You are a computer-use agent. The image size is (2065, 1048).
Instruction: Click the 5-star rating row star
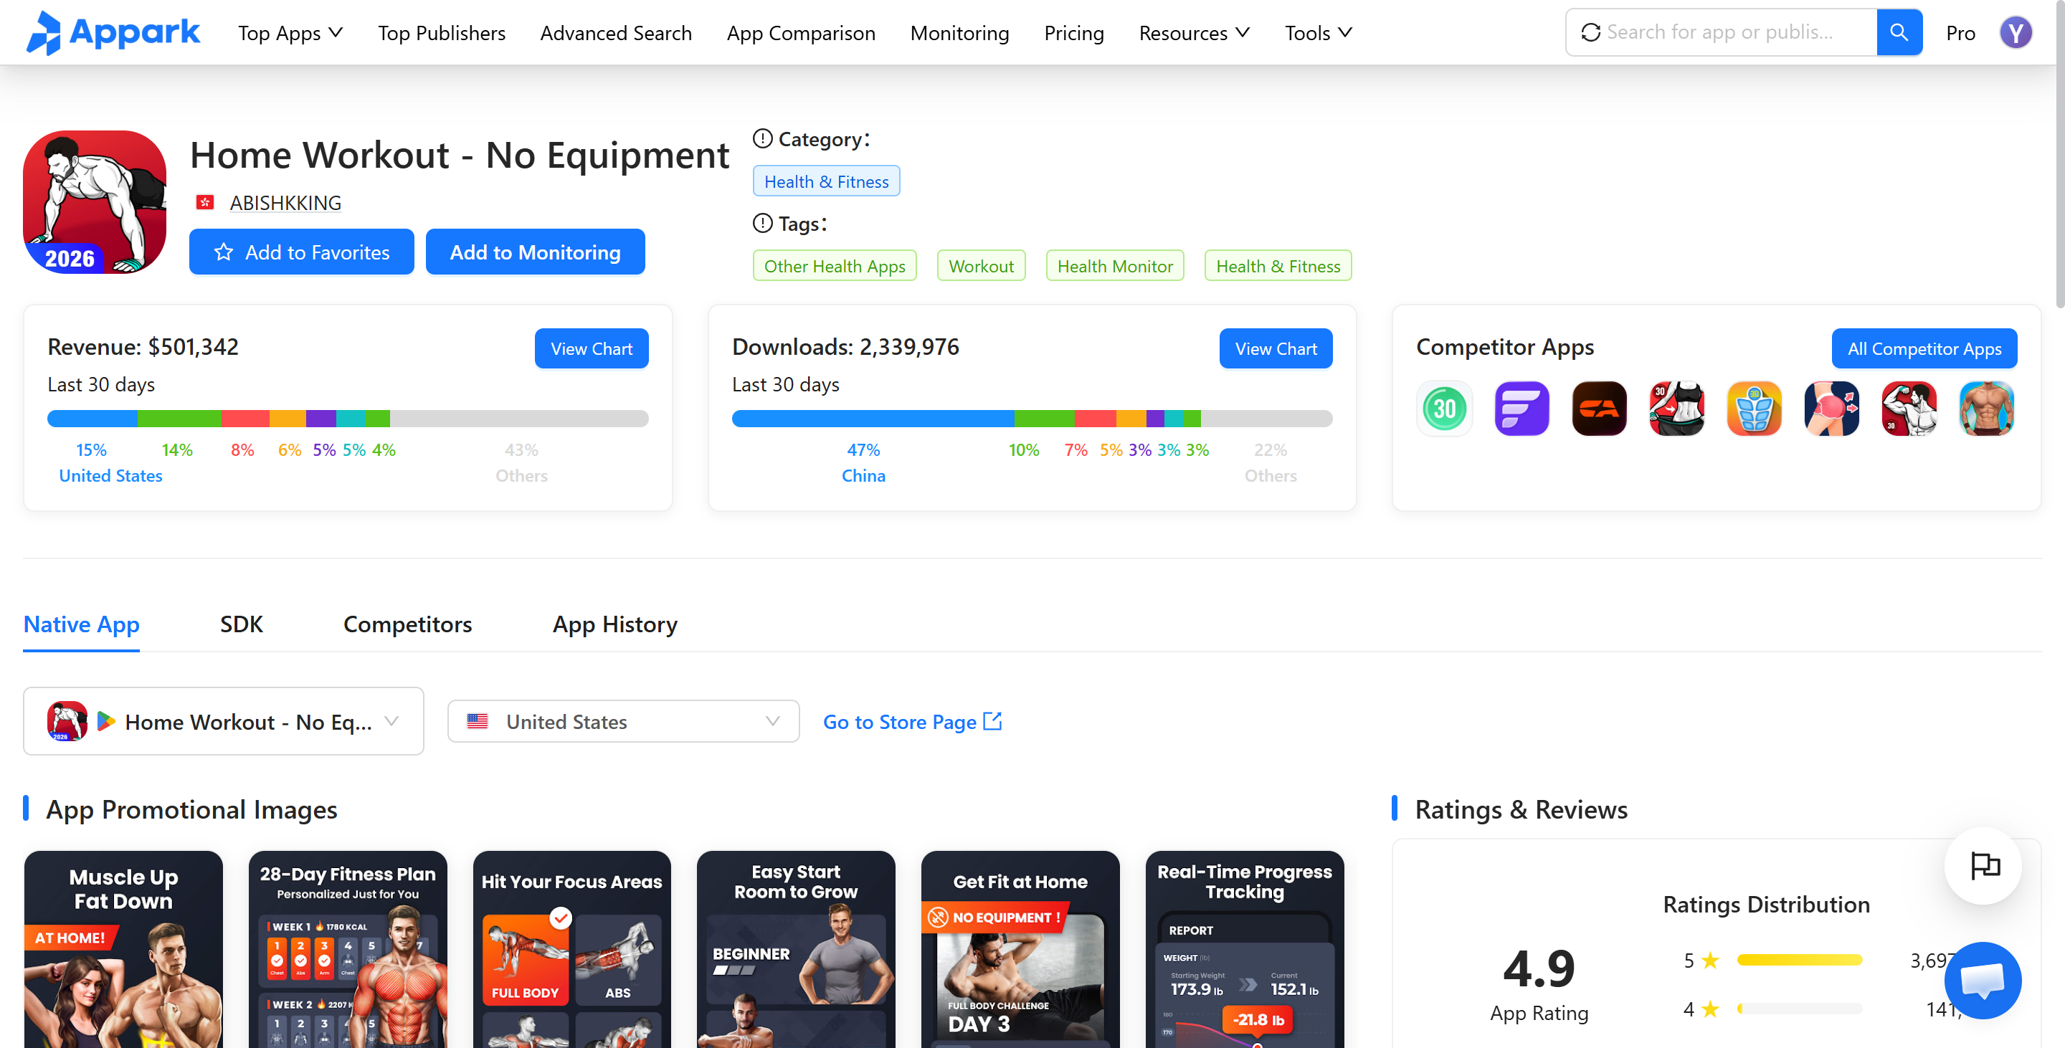tap(1710, 960)
